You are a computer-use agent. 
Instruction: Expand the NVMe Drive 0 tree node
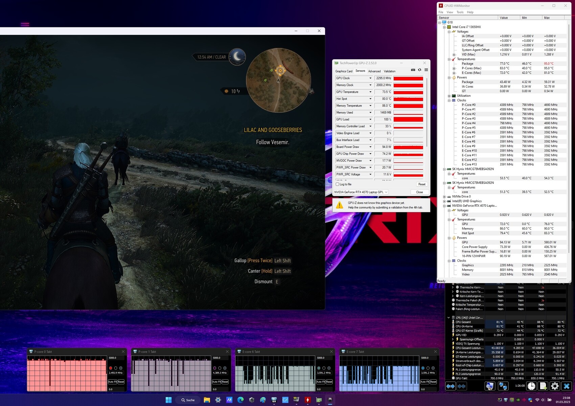(444, 197)
